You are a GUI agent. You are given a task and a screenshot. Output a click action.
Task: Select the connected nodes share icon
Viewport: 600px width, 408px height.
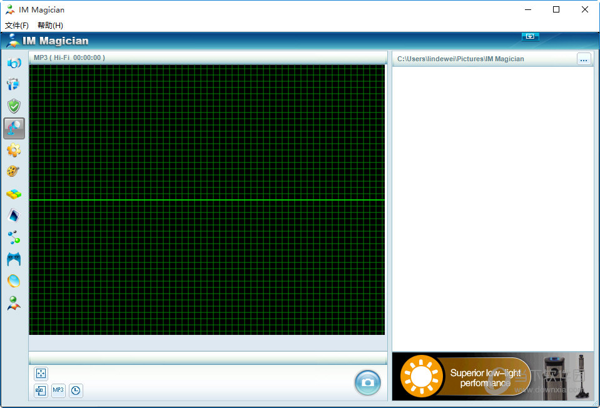pyautogui.click(x=14, y=237)
